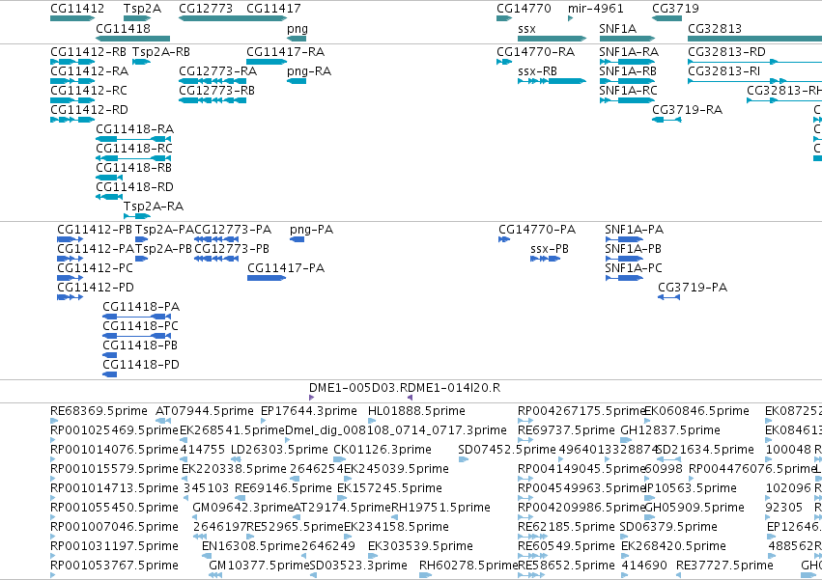
Task: Click protein png-PA
Action: pos(298,239)
